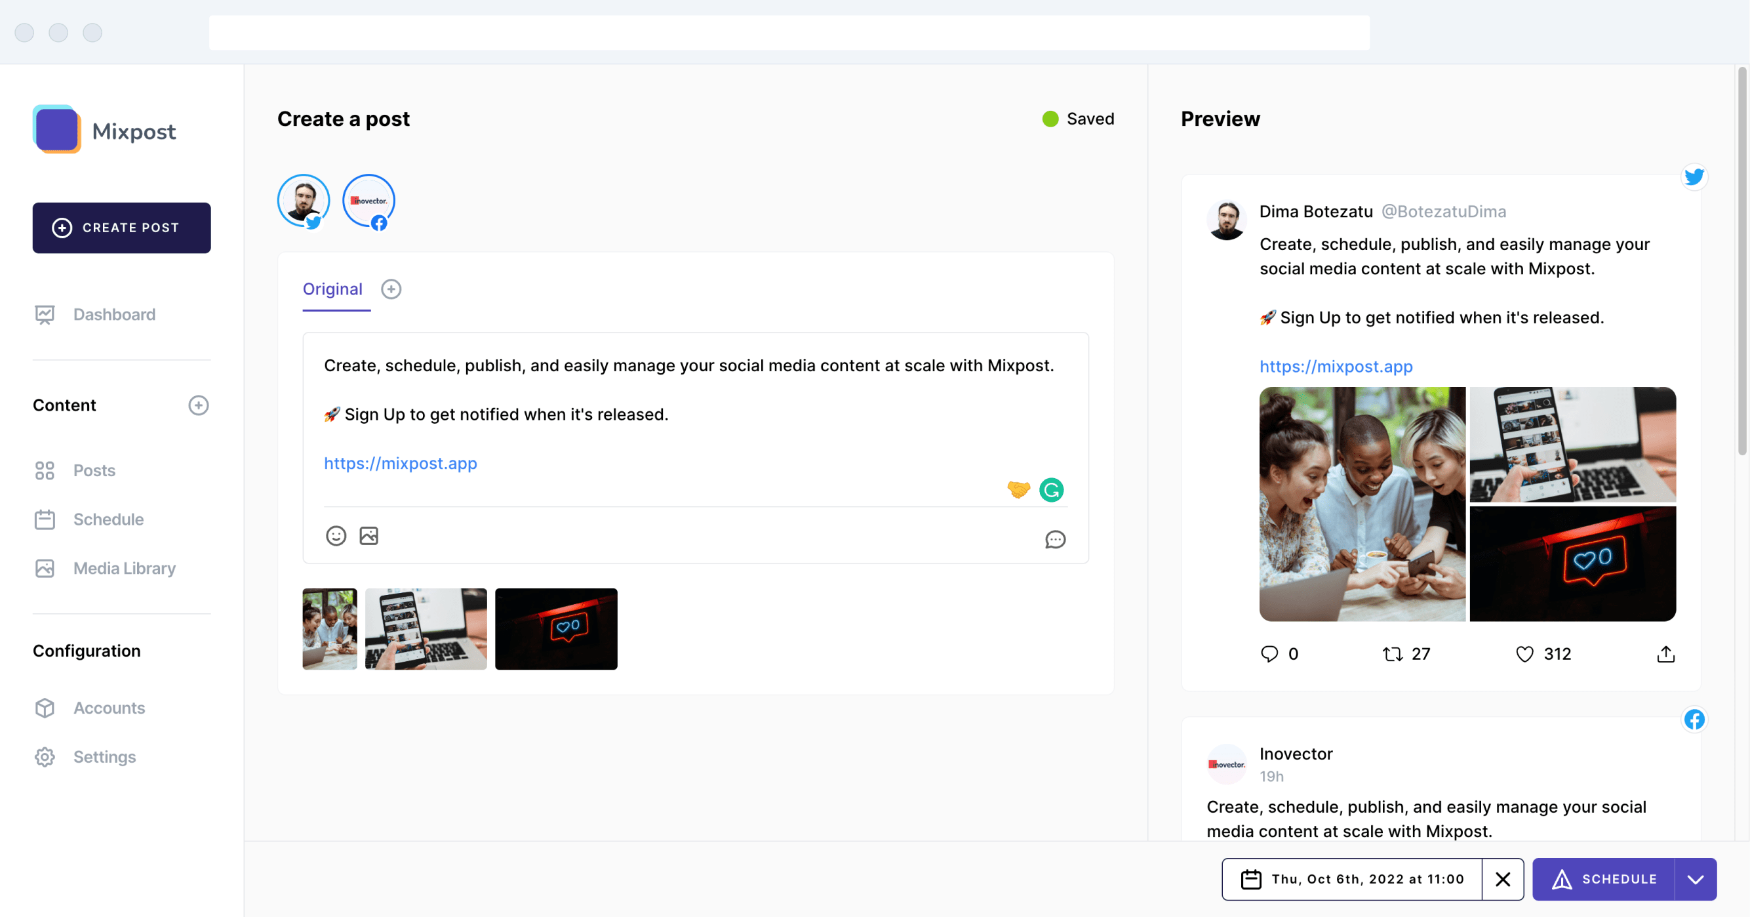Click the image upload icon
The width and height of the screenshot is (1750, 917).
368,536
